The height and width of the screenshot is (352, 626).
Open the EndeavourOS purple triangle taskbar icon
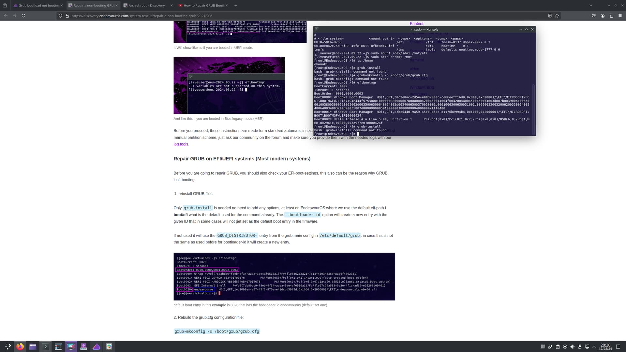tap(96, 346)
